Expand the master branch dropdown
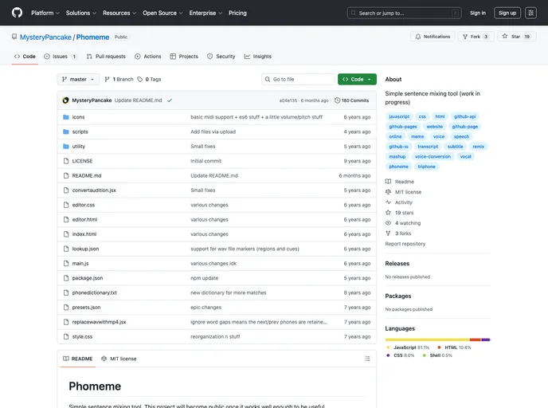The width and height of the screenshot is (548, 408). pyautogui.click(x=78, y=80)
